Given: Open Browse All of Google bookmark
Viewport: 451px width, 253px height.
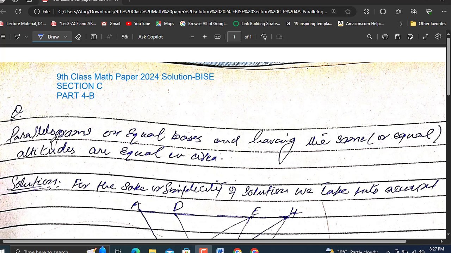Looking at the screenshot, I should (204, 24).
